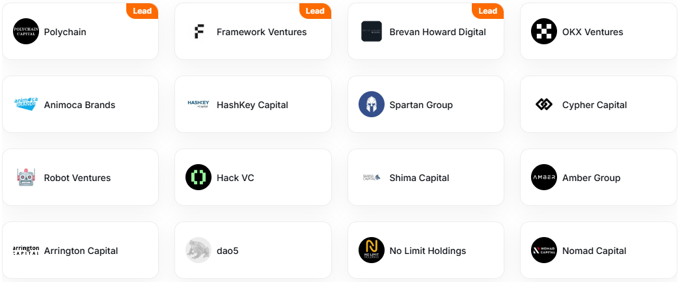The width and height of the screenshot is (682, 282).
Task: Click the OKX Ventures checkered logo
Action: (544, 31)
